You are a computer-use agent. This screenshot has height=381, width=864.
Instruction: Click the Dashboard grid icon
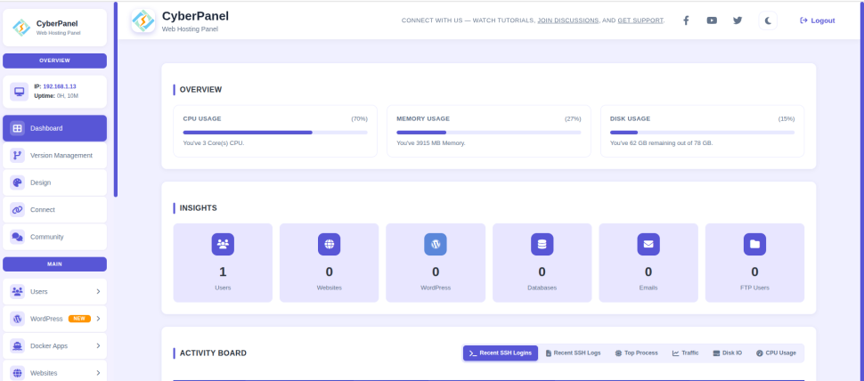click(17, 128)
